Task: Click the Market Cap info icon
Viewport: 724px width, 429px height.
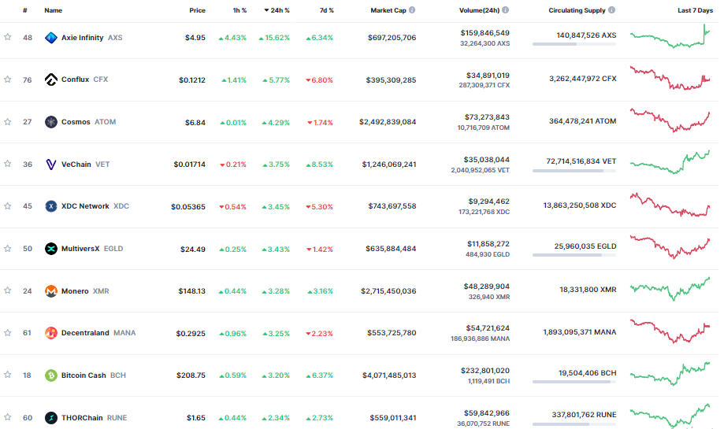Action: 412,10
